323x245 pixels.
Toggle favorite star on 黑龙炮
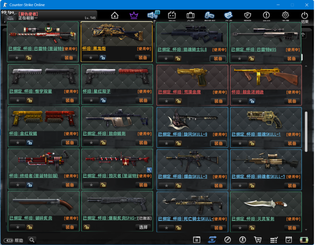click(x=91, y=58)
